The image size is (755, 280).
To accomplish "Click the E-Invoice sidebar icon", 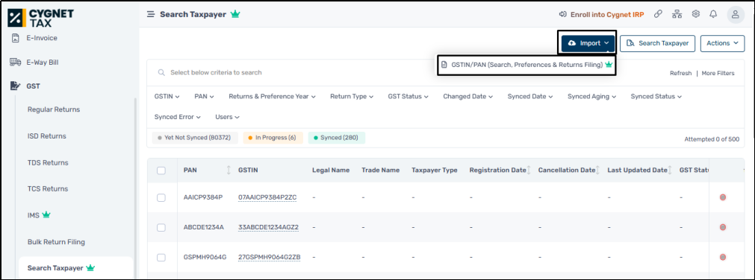I will point(16,38).
